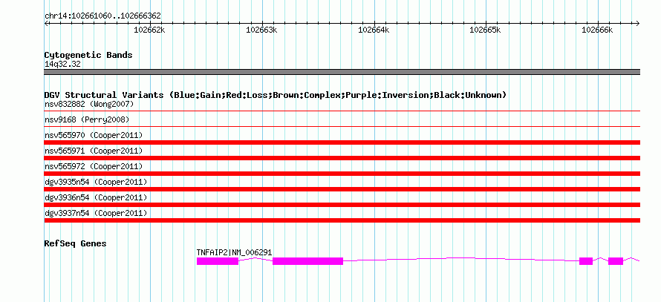Click the 102663k ruler tick label

click(x=261, y=30)
